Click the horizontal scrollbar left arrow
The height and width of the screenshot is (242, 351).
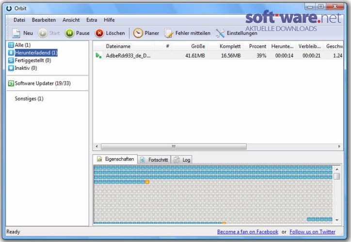(x=96, y=146)
